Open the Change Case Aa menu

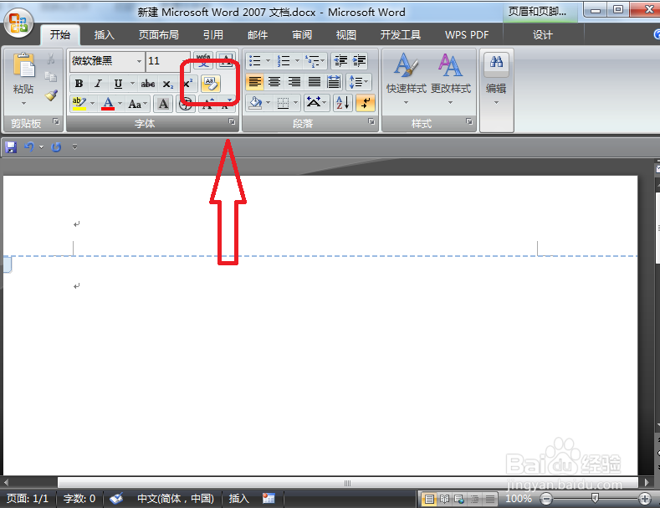click(138, 103)
